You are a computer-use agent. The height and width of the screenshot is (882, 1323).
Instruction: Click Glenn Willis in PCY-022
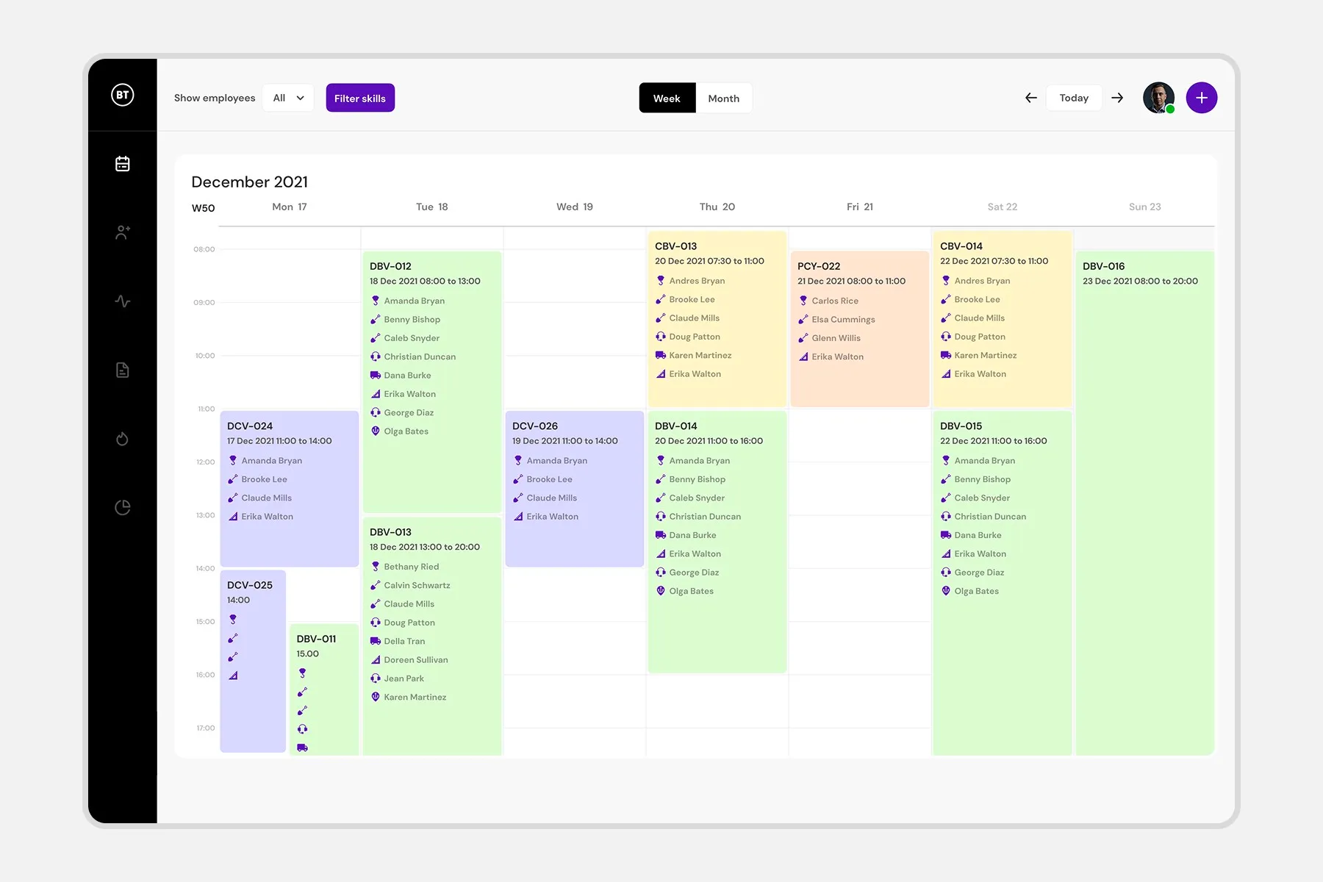pyautogui.click(x=836, y=338)
